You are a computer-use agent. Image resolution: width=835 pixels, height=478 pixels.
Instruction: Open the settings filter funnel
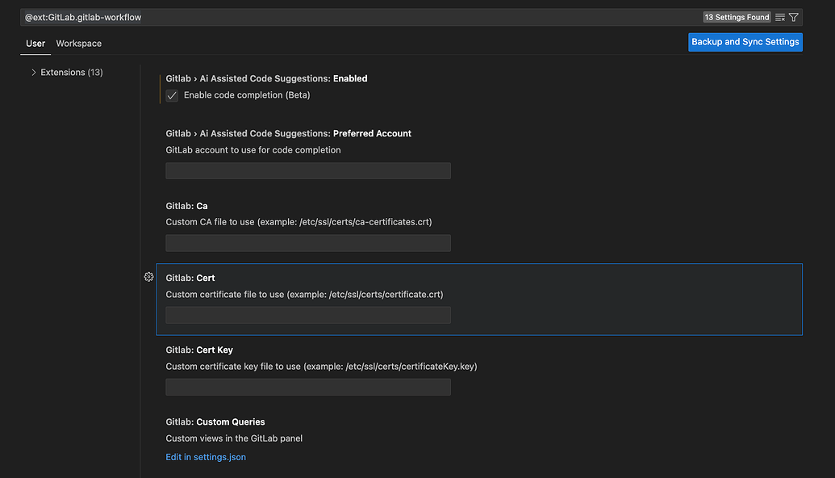click(794, 17)
